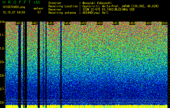Click the 0.9 frequency axis label
Screen dimensions: 170x108
pyautogui.click(x=2, y=62)
